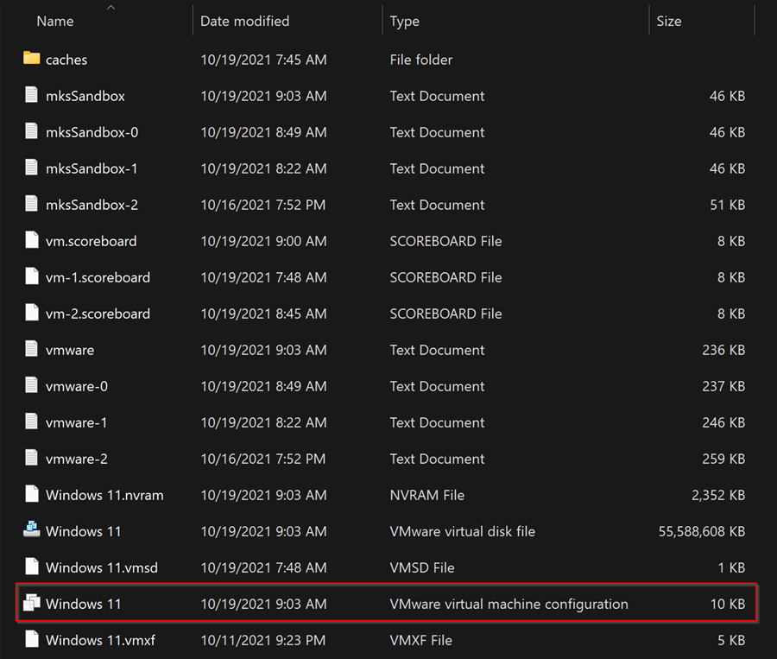Select the caches folder name

click(x=66, y=60)
